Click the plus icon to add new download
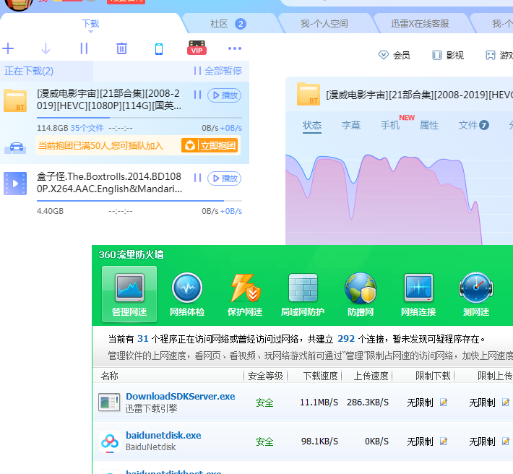This screenshot has width=513, height=474. [x=9, y=49]
